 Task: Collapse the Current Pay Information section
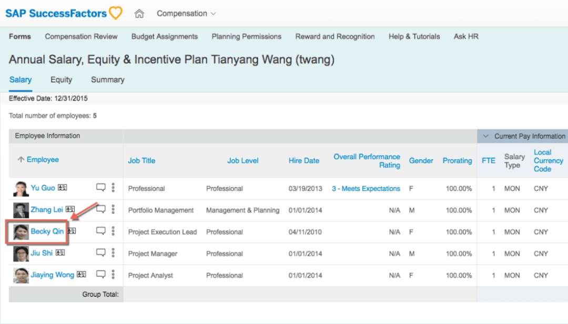(x=485, y=136)
